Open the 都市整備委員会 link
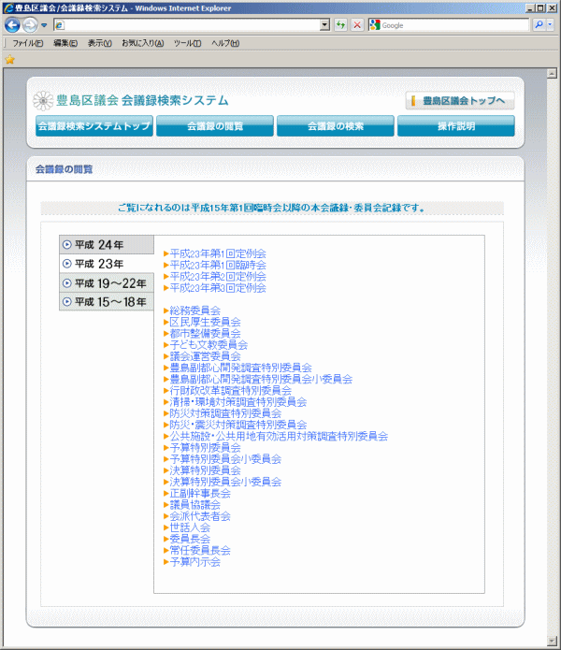Image resolution: width=561 pixels, height=650 pixels. pos(205,333)
